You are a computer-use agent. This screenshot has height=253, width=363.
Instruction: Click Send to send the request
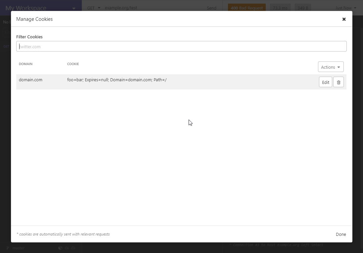click(211, 8)
